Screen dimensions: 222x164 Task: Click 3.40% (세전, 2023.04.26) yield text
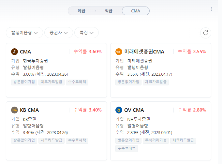(45, 132)
